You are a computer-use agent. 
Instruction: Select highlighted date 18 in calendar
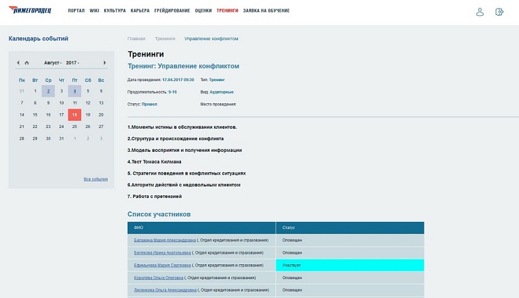tap(75, 114)
